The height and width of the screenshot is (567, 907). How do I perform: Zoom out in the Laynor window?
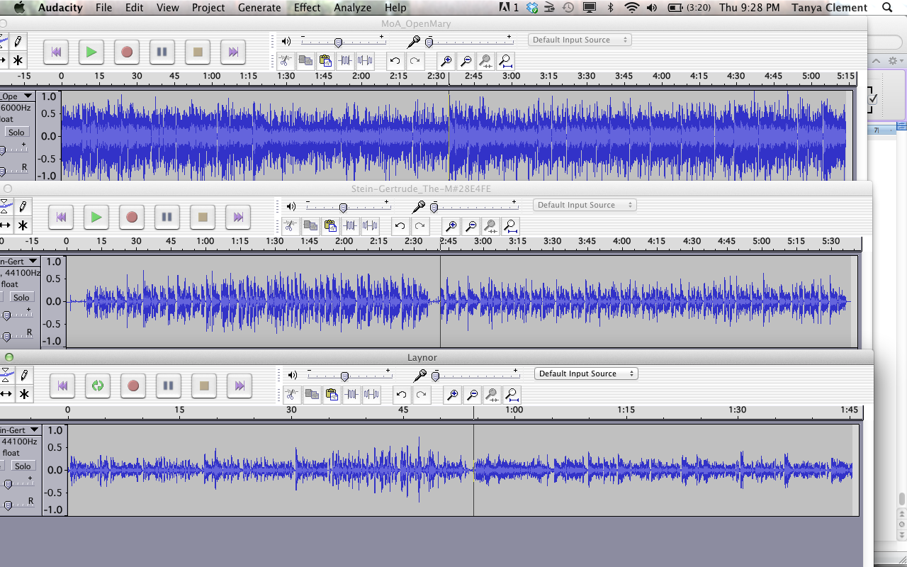(472, 395)
